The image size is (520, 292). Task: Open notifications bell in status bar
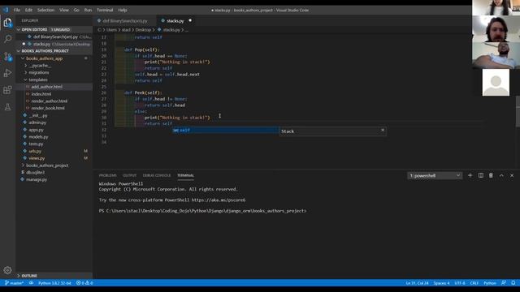513,283
